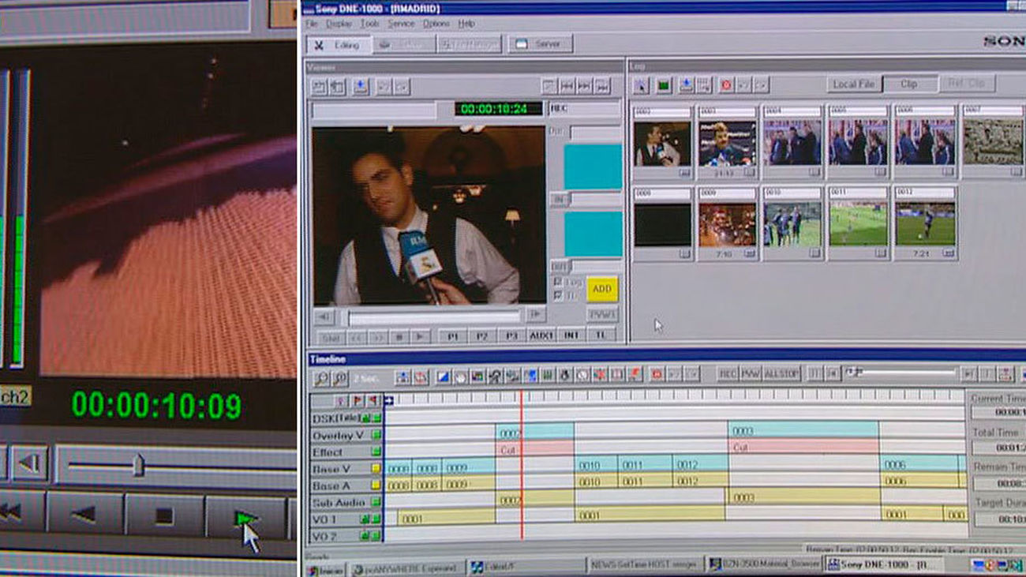1026x577 pixels.
Task: Open the Options menu
Action: click(436, 24)
